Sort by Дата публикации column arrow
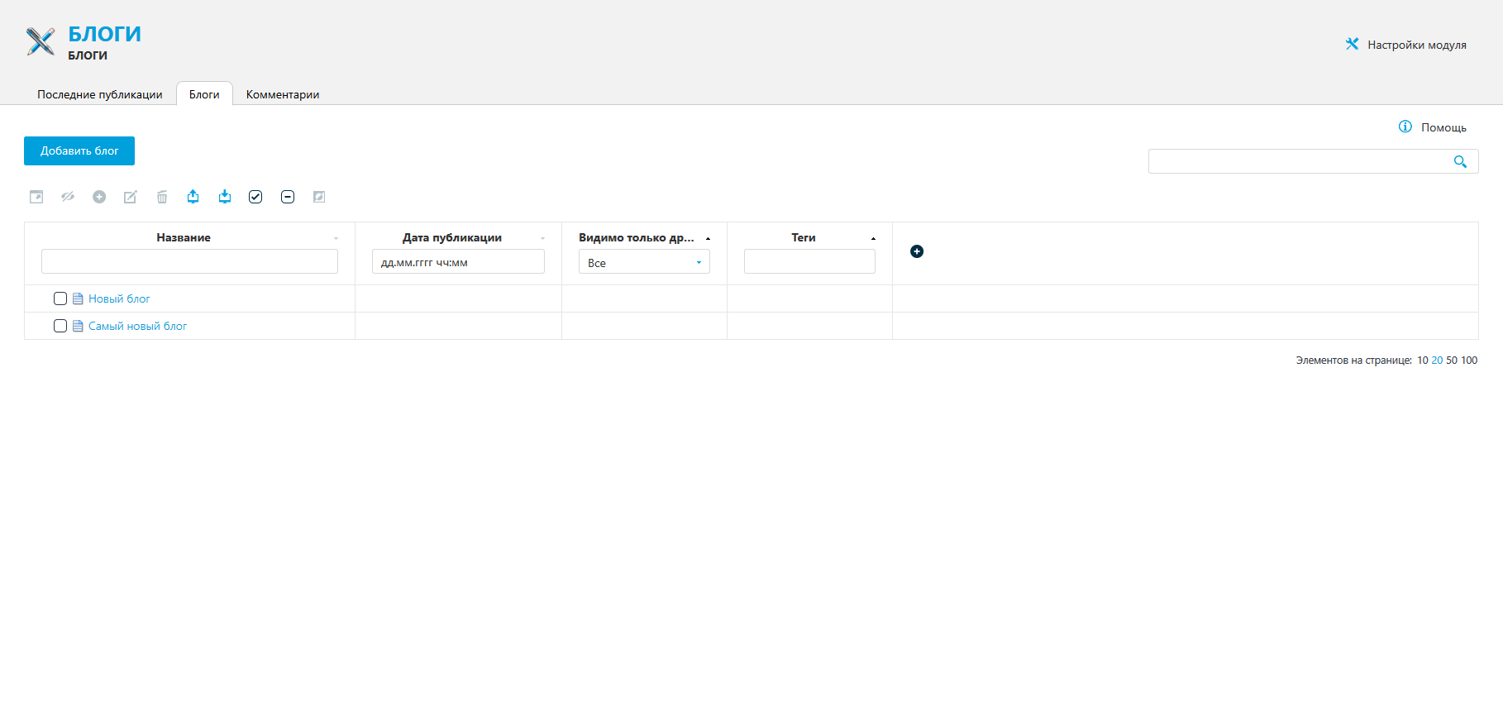Image resolution: width=1503 pixels, height=702 pixels. (x=542, y=238)
